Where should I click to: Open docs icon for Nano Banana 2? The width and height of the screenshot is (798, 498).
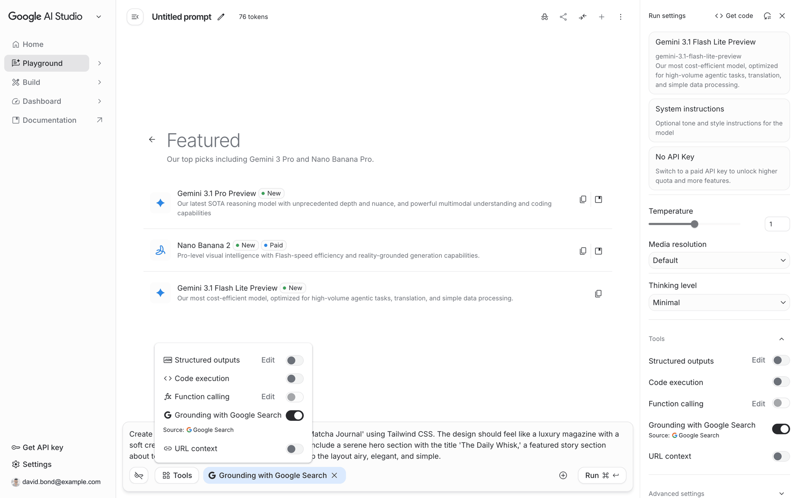(598, 251)
